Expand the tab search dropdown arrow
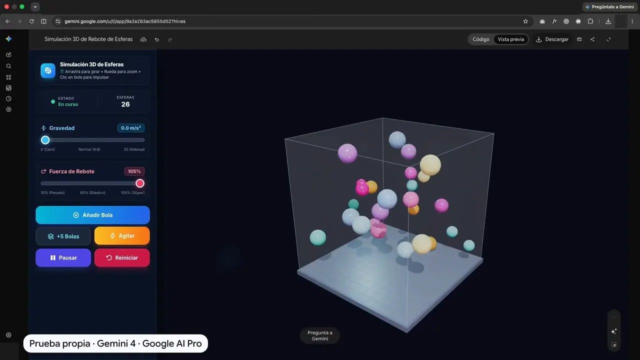The image size is (640, 360). (35, 7)
